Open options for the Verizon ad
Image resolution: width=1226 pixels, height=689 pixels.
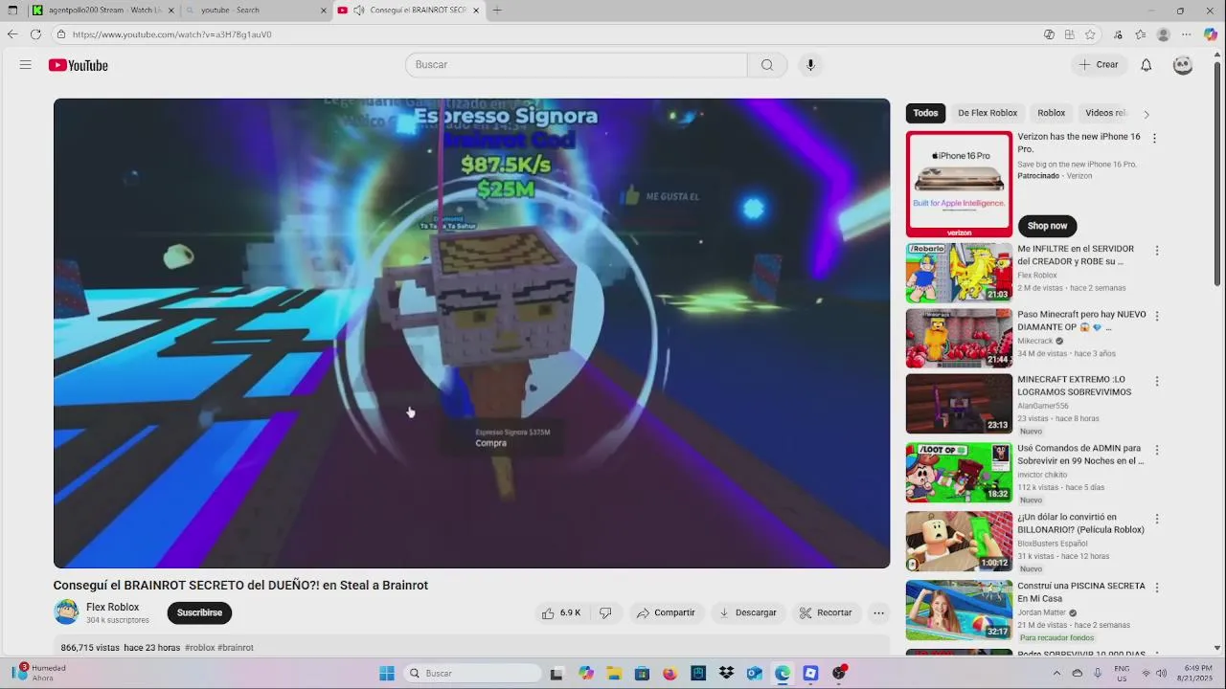click(x=1154, y=138)
